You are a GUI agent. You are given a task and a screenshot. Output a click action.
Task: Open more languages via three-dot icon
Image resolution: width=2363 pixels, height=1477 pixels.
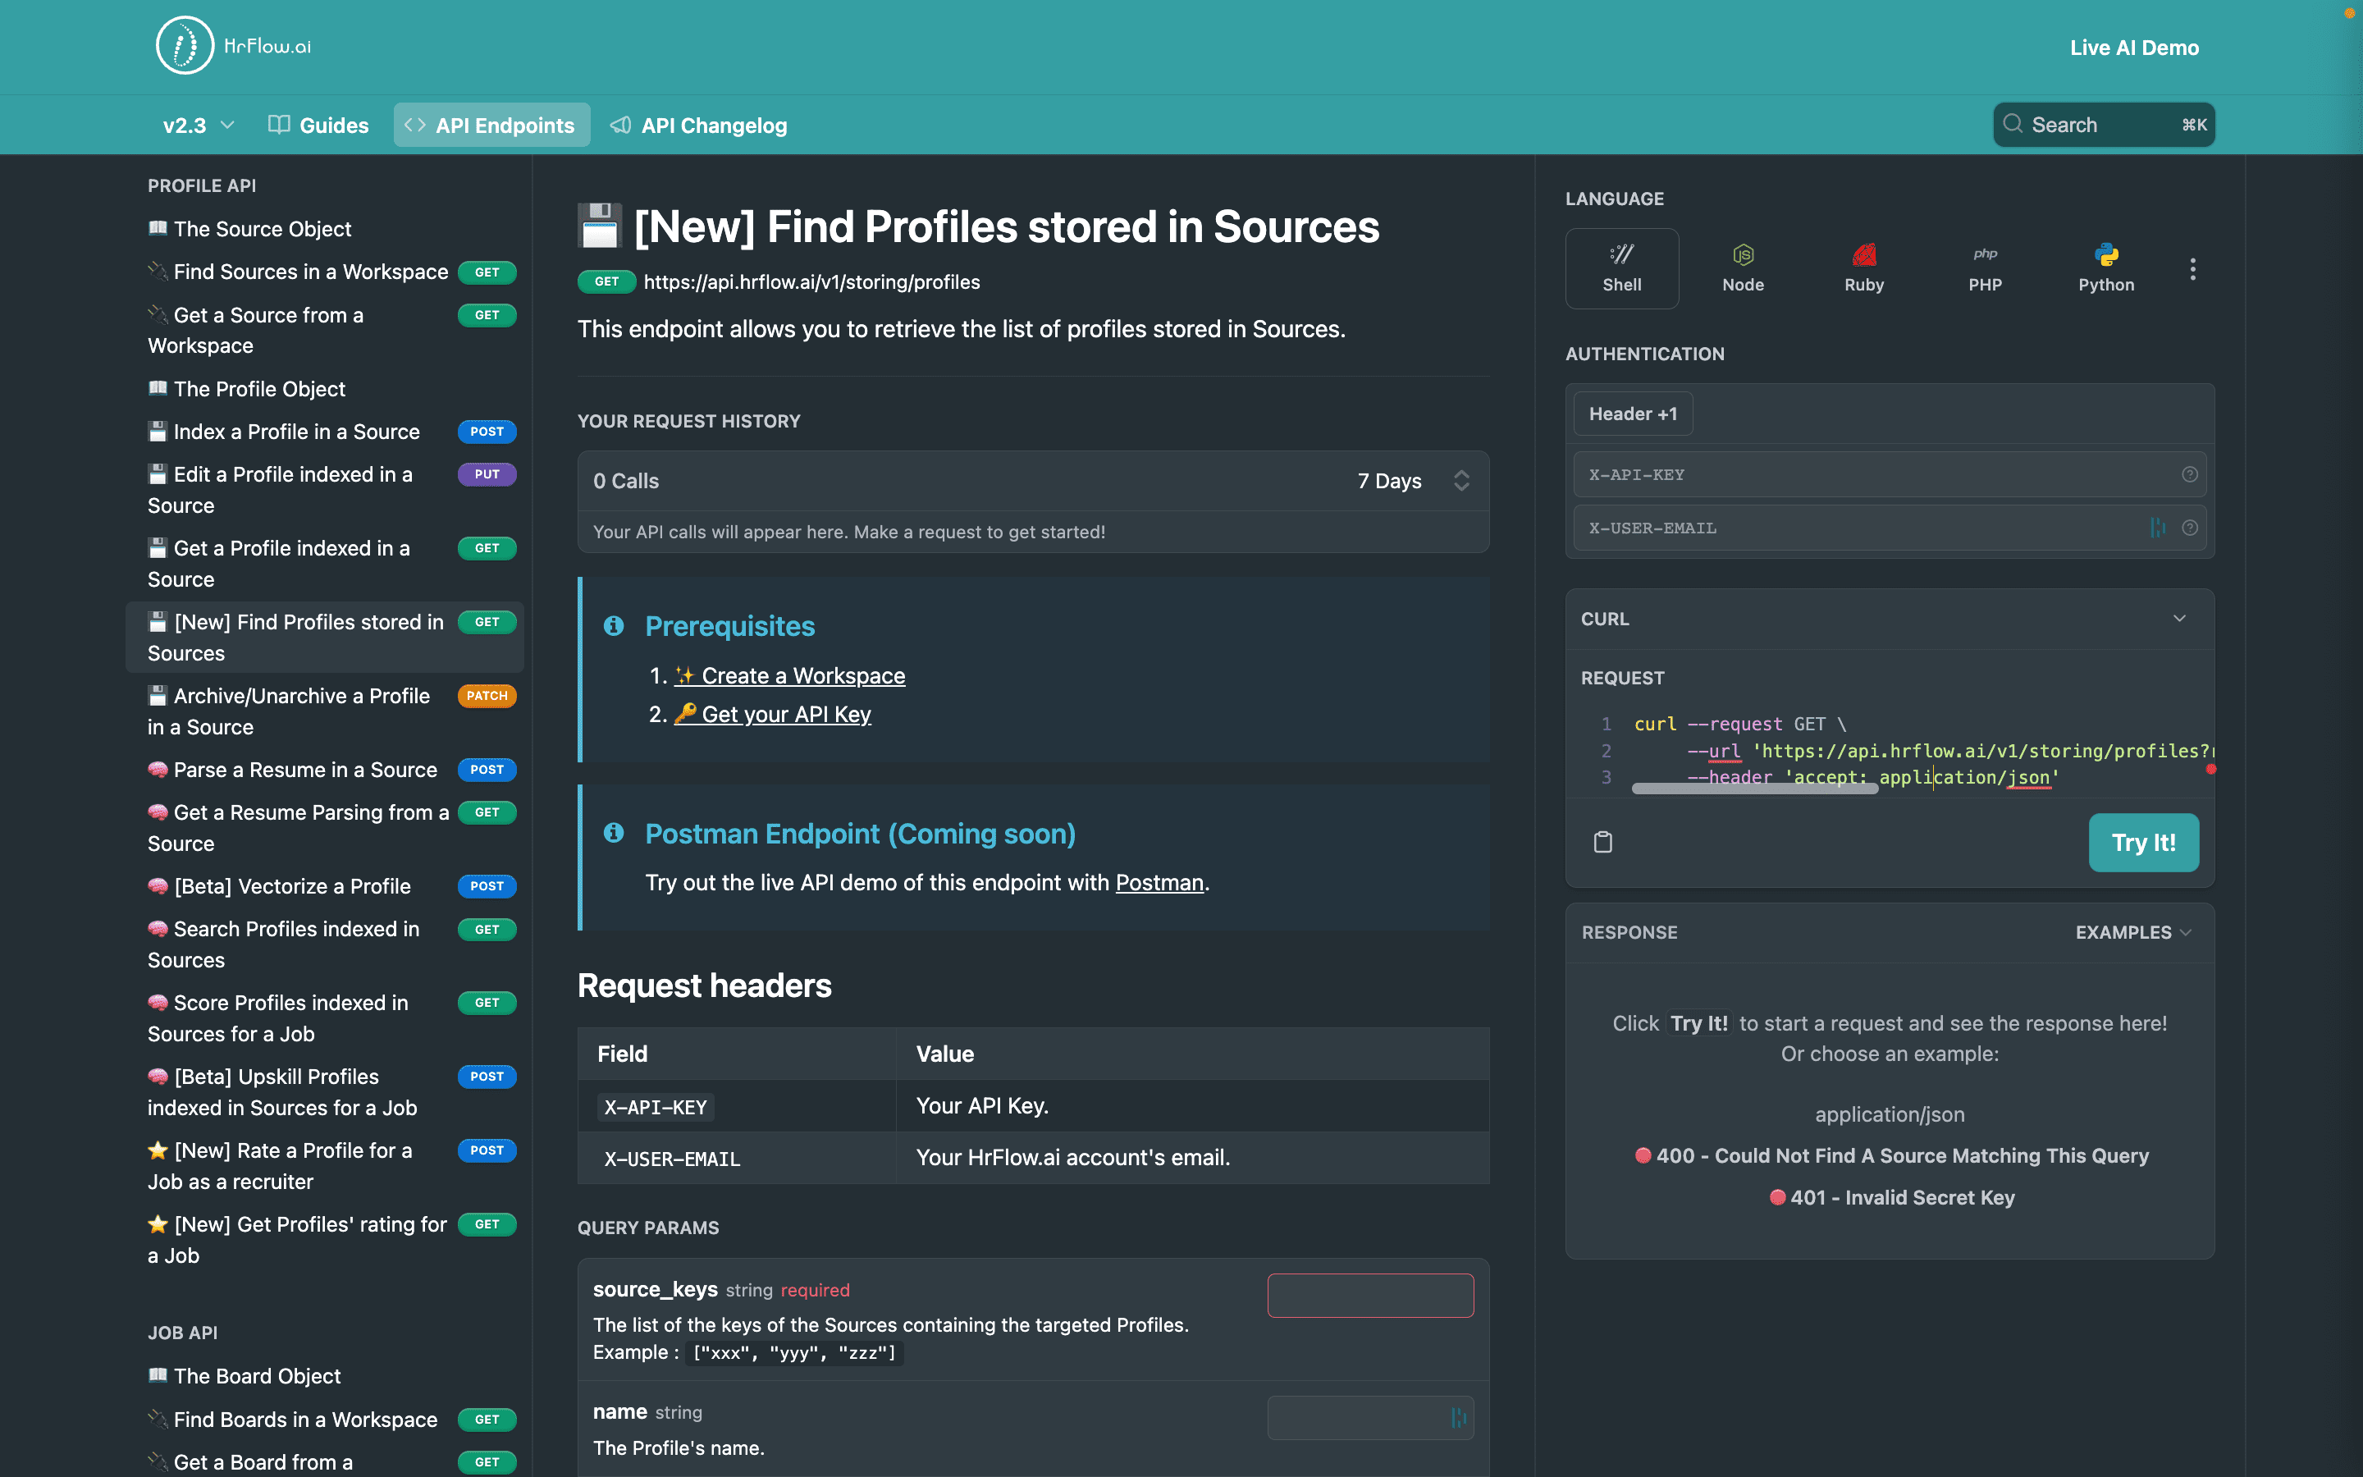point(2192,268)
